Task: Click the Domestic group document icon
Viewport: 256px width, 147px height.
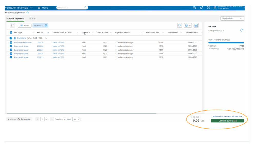Action: 15,38
